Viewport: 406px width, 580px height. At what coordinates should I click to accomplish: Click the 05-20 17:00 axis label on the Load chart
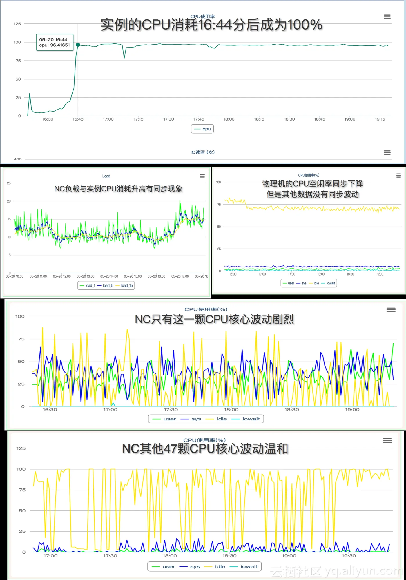coord(180,276)
